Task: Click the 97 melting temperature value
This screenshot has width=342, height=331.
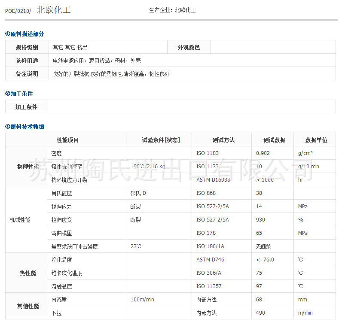Action: [259, 286]
